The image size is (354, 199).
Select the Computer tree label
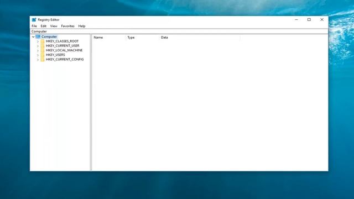(x=49, y=36)
